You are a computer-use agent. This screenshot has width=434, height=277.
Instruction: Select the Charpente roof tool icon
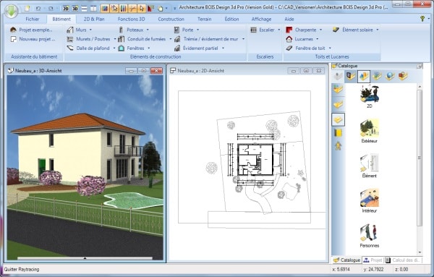(289, 30)
